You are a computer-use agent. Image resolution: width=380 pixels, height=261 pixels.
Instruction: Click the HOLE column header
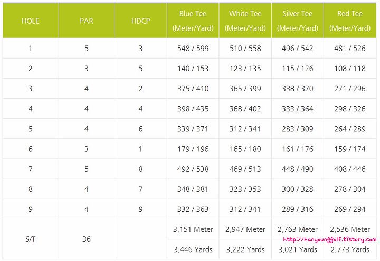tap(31, 21)
